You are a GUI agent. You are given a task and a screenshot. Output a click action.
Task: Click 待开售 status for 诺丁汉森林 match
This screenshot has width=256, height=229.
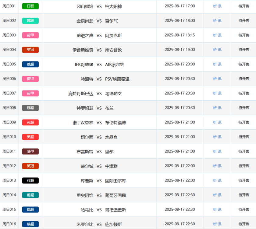click(244, 122)
